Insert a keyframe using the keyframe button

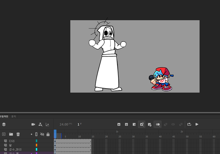tap(119, 124)
